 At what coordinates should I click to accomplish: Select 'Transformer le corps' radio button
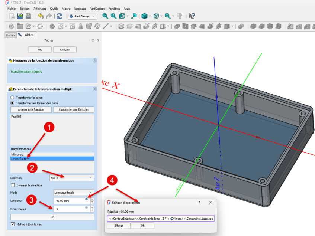pyautogui.click(x=12, y=98)
